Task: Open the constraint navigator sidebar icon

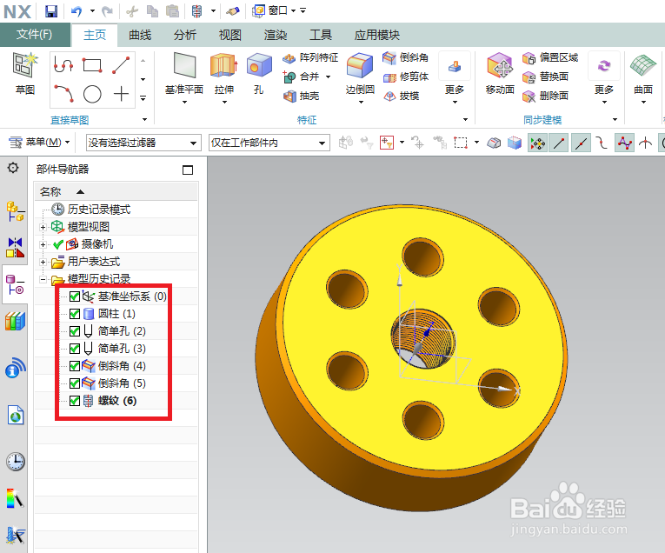Action: (16, 248)
